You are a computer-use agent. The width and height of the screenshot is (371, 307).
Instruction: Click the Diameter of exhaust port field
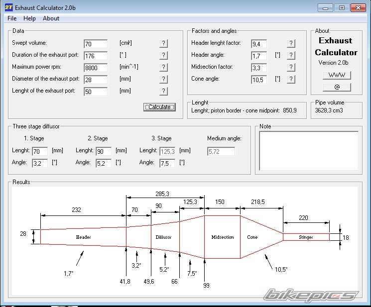[x=96, y=80]
